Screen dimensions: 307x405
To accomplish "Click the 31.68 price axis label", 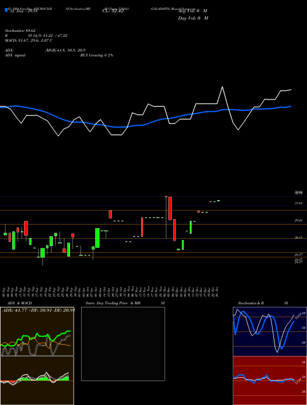I will pyautogui.click(x=298, y=203).
